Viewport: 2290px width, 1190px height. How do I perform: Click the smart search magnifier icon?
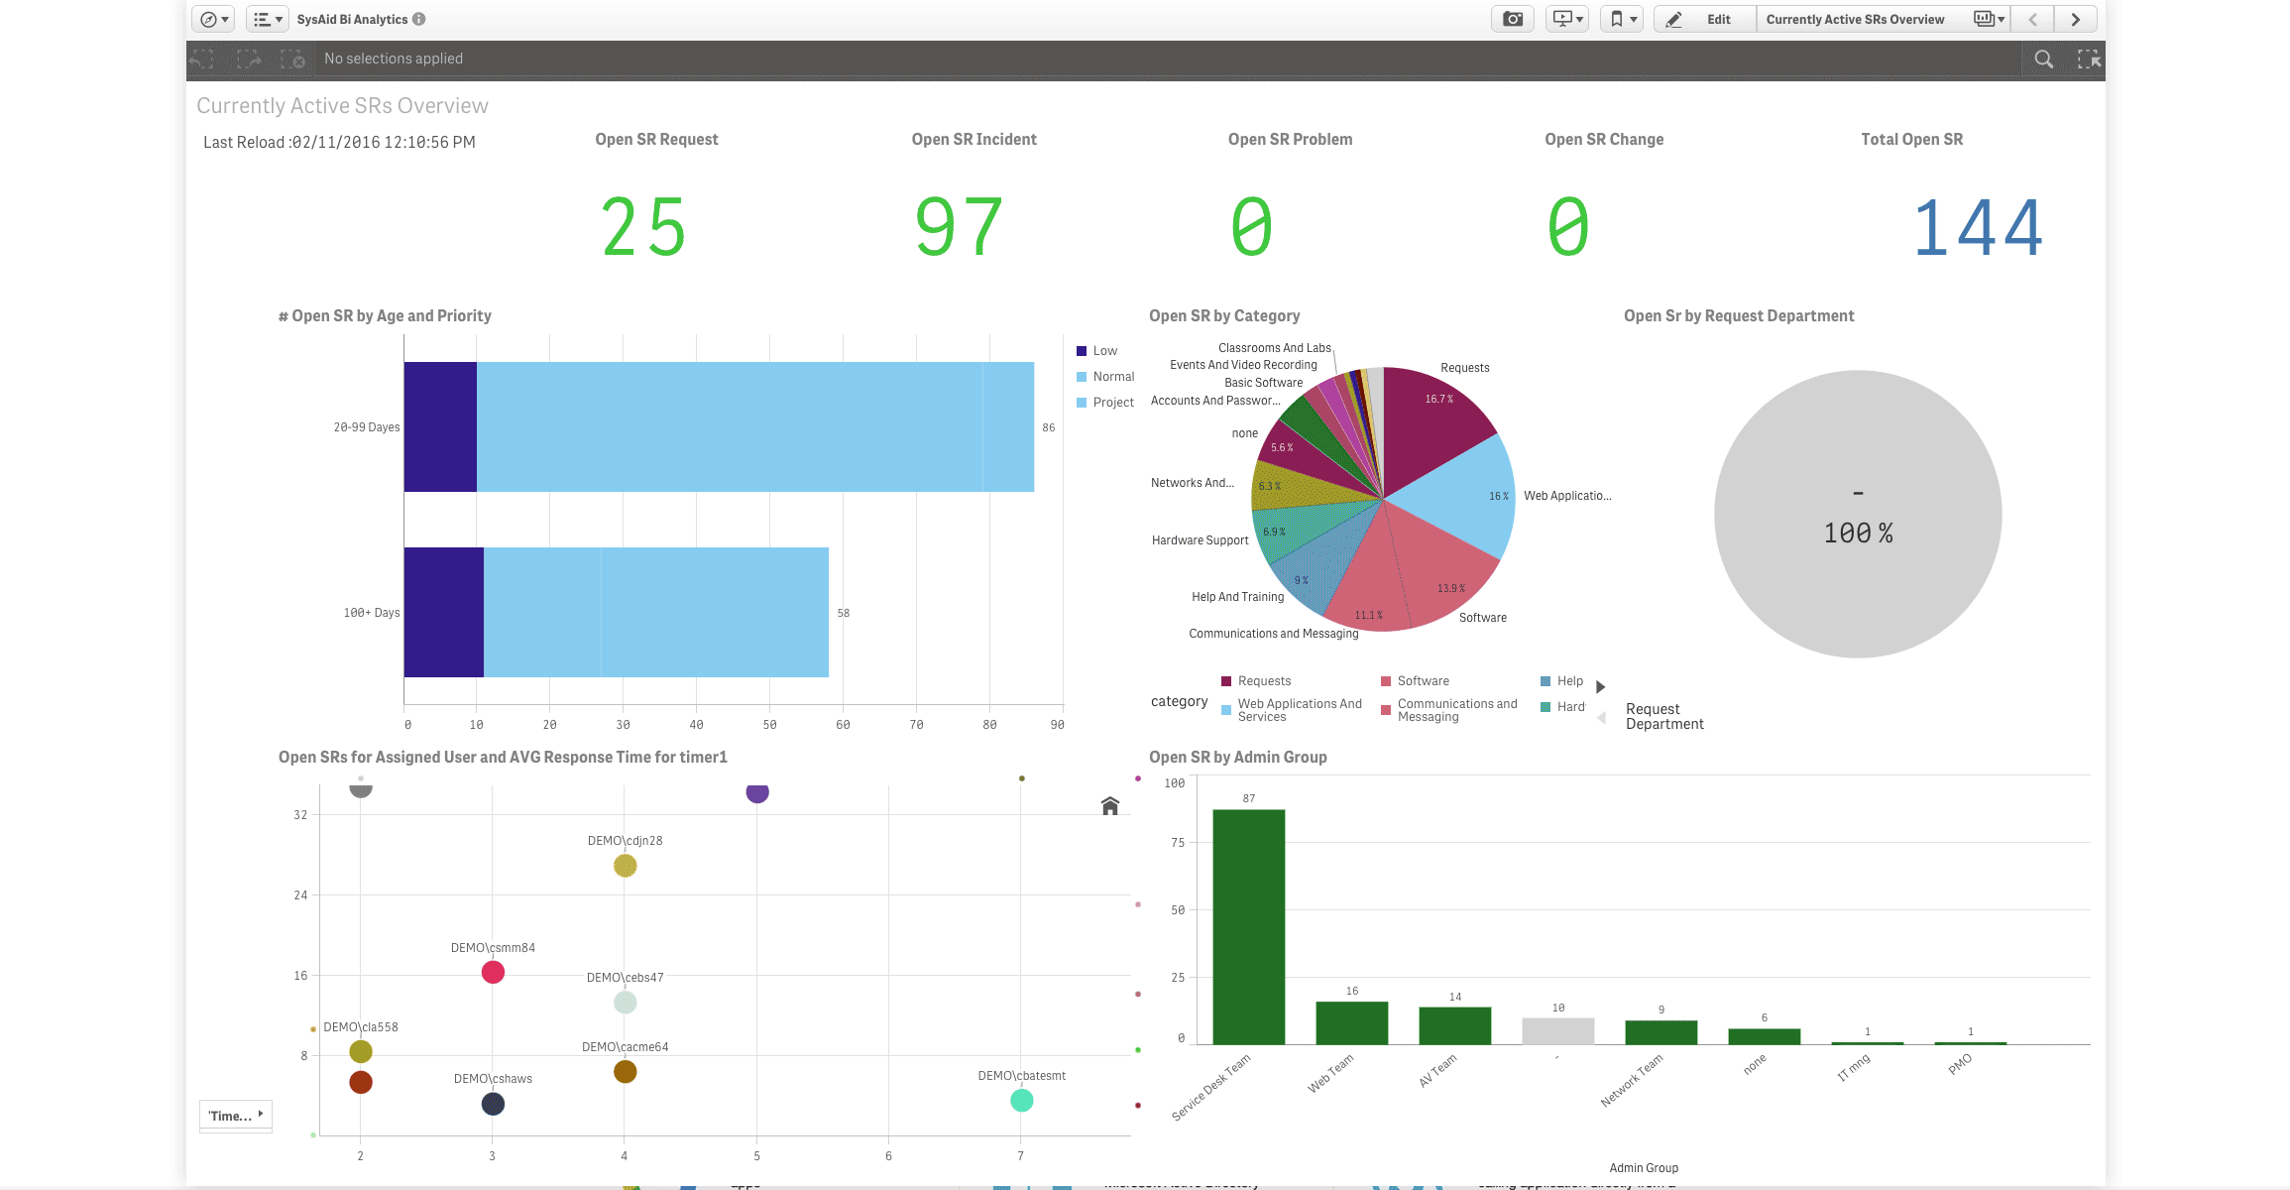2043,59
